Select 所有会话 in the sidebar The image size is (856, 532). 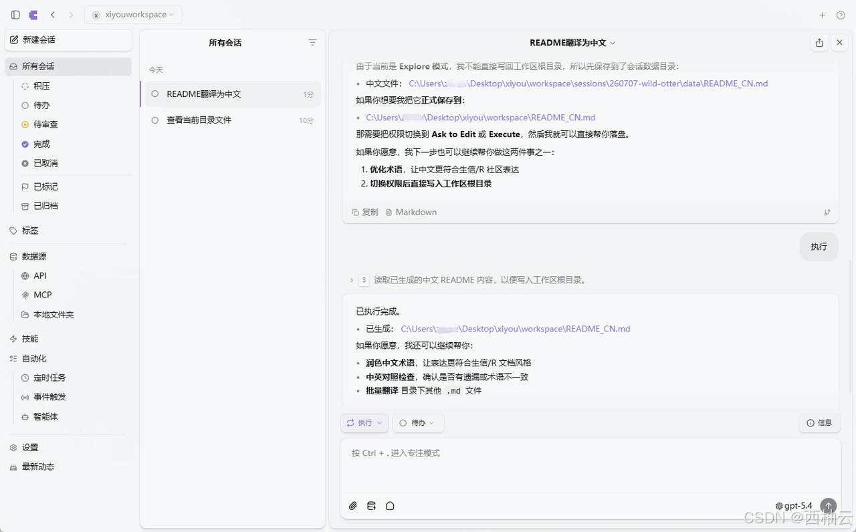[x=68, y=66]
